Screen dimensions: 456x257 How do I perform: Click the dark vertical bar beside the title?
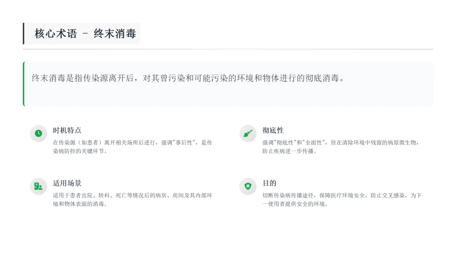24,33
